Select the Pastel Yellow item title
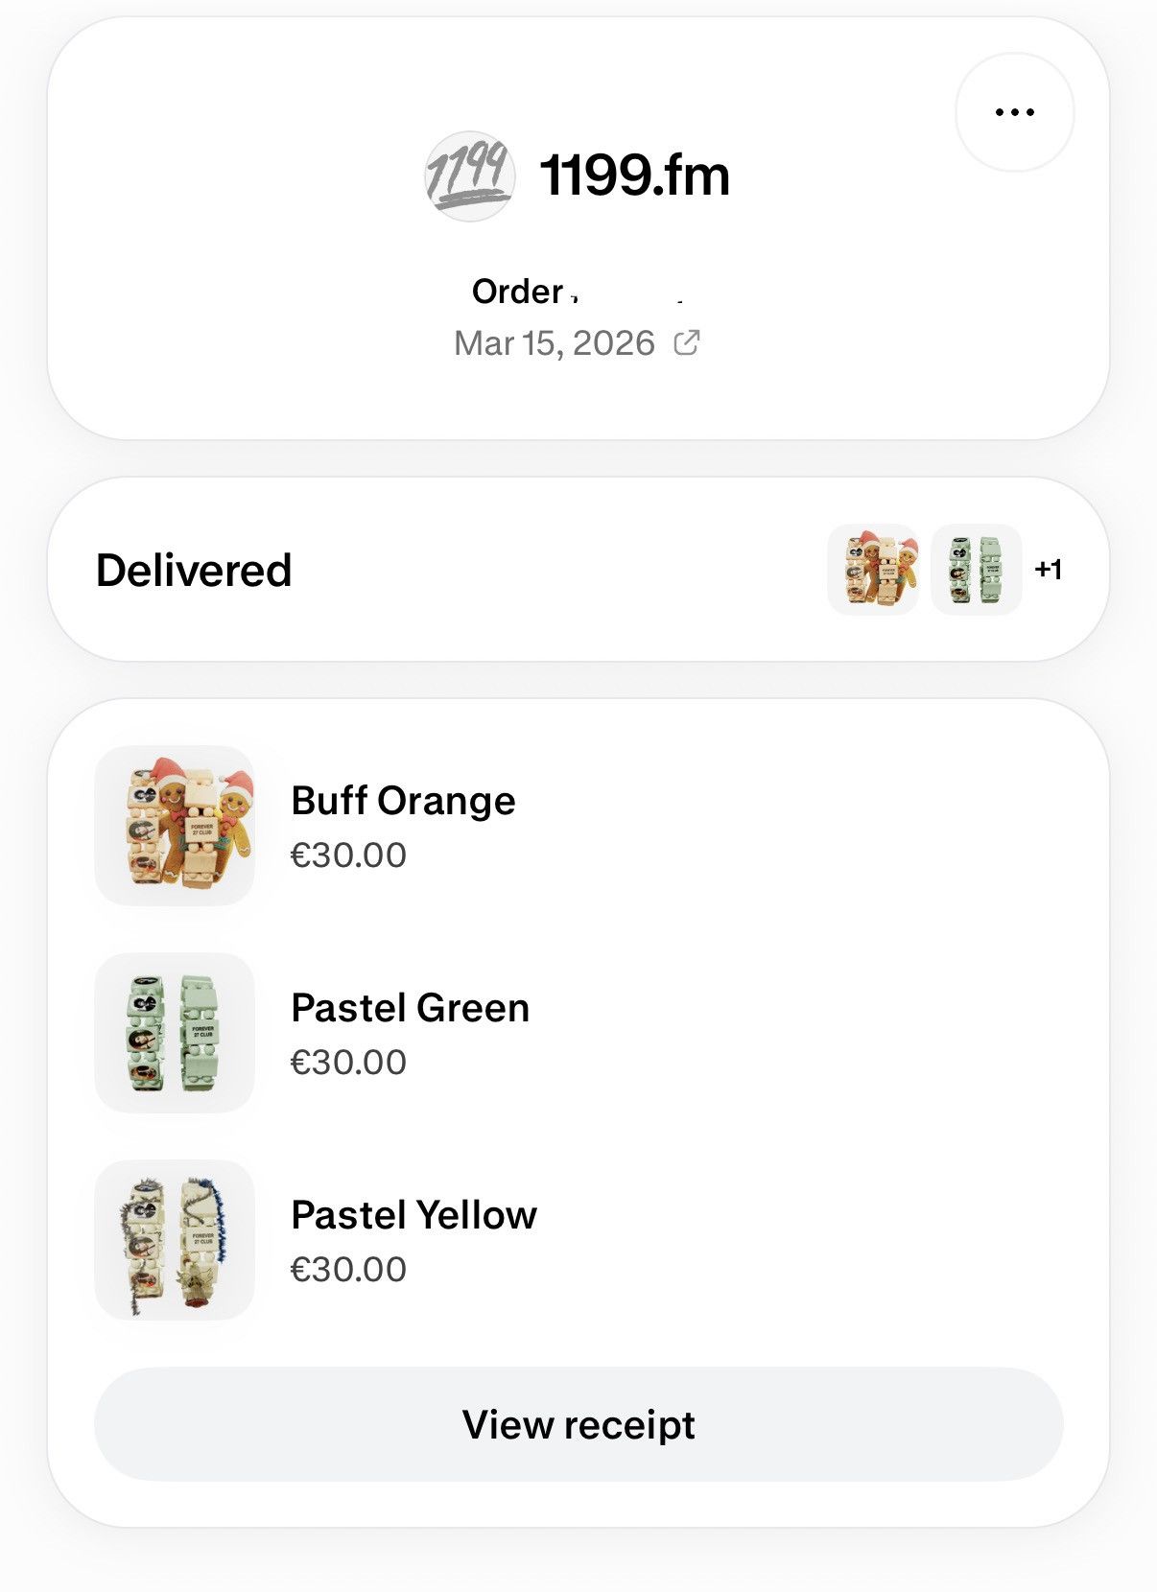 click(x=414, y=1215)
